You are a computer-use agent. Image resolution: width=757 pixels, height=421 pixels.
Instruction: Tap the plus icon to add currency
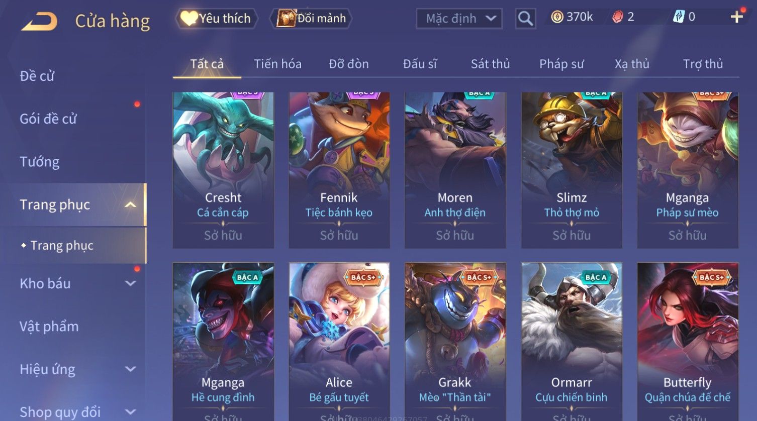point(736,17)
